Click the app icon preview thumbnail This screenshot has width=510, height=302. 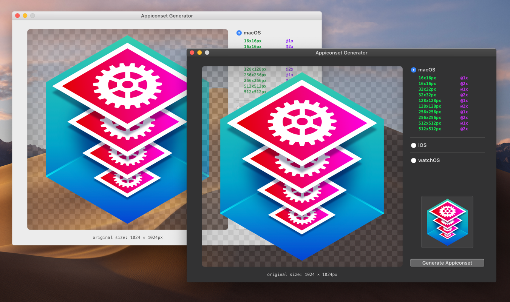(x=447, y=222)
